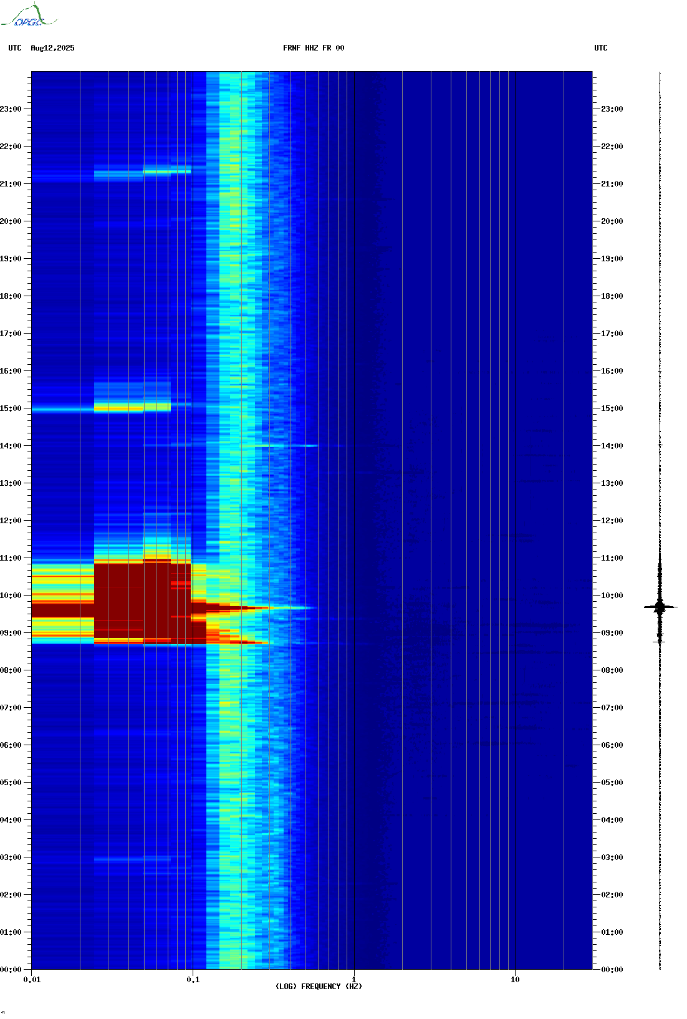Viewport: 687px width, 1019px height.
Task: Click the left-axis 05:00 time label
Action: pyautogui.click(x=11, y=783)
